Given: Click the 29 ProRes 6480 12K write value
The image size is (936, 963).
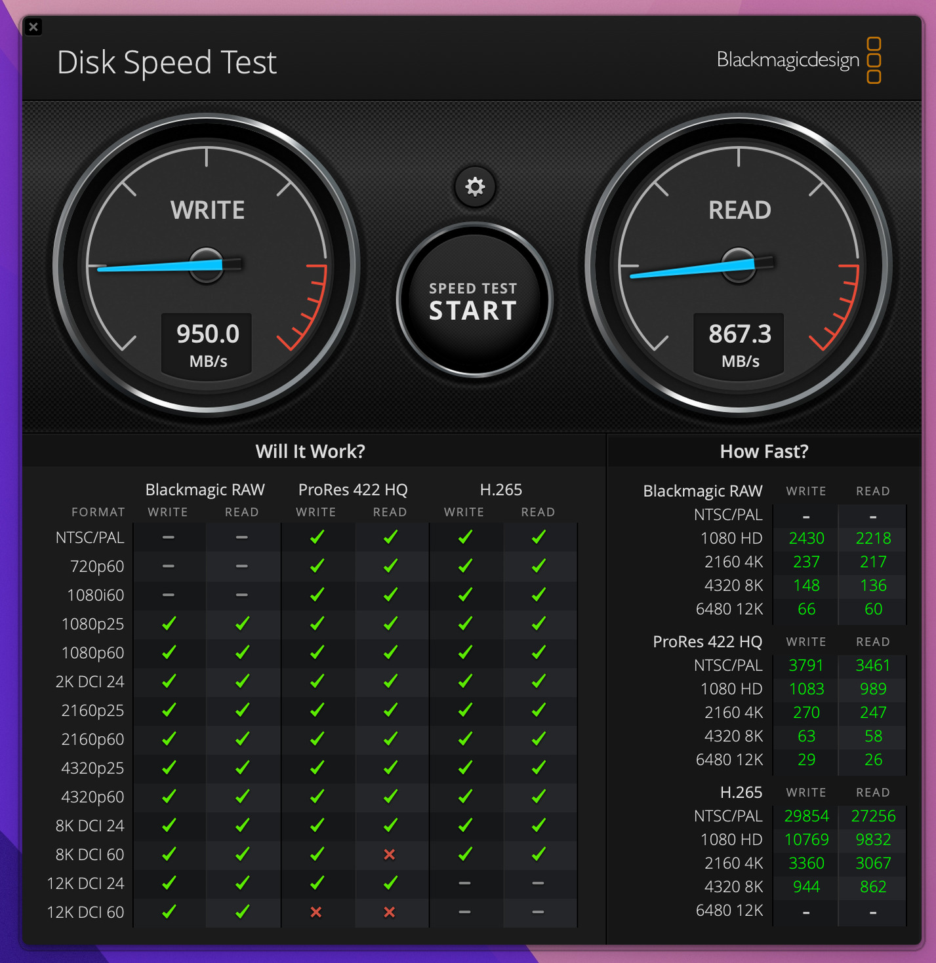Looking at the screenshot, I should [x=806, y=760].
